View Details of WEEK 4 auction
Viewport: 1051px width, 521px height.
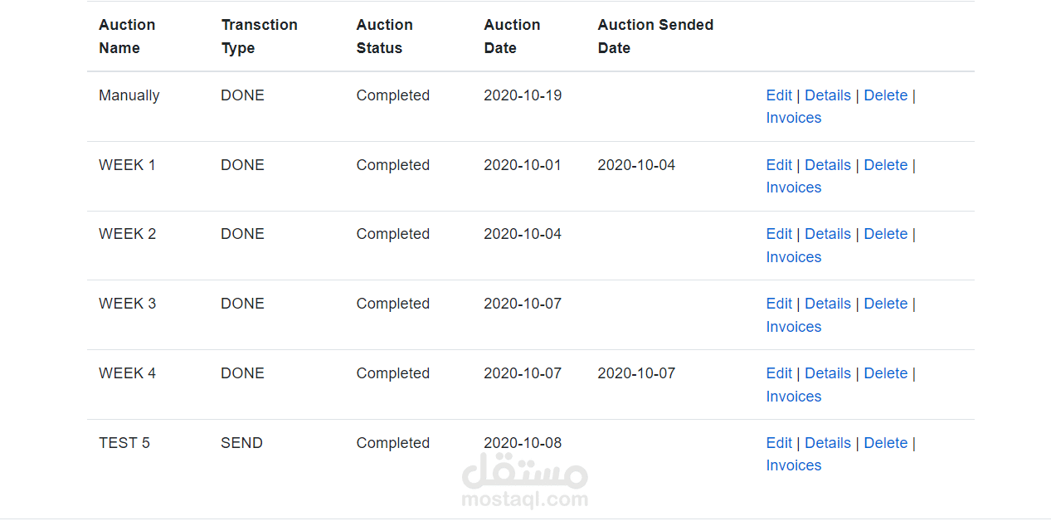[x=827, y=373]
